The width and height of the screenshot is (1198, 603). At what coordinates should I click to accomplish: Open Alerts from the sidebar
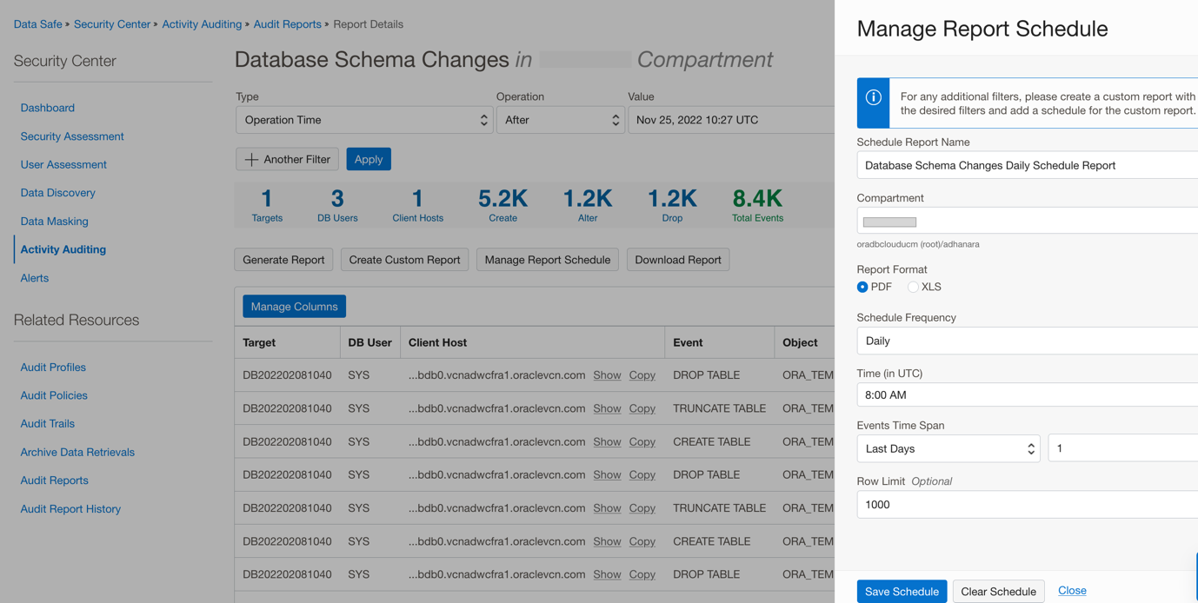coord(34,277)
